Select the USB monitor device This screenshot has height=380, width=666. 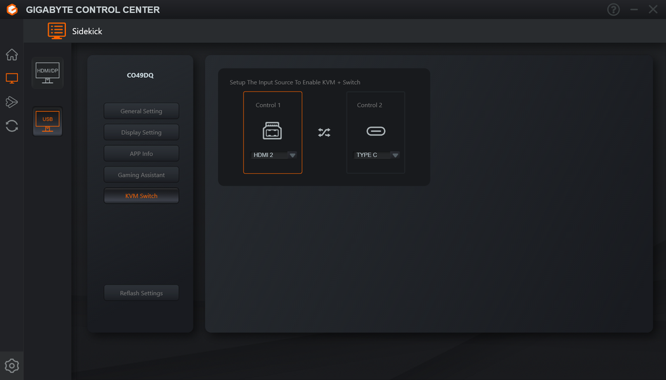point(48,122)
